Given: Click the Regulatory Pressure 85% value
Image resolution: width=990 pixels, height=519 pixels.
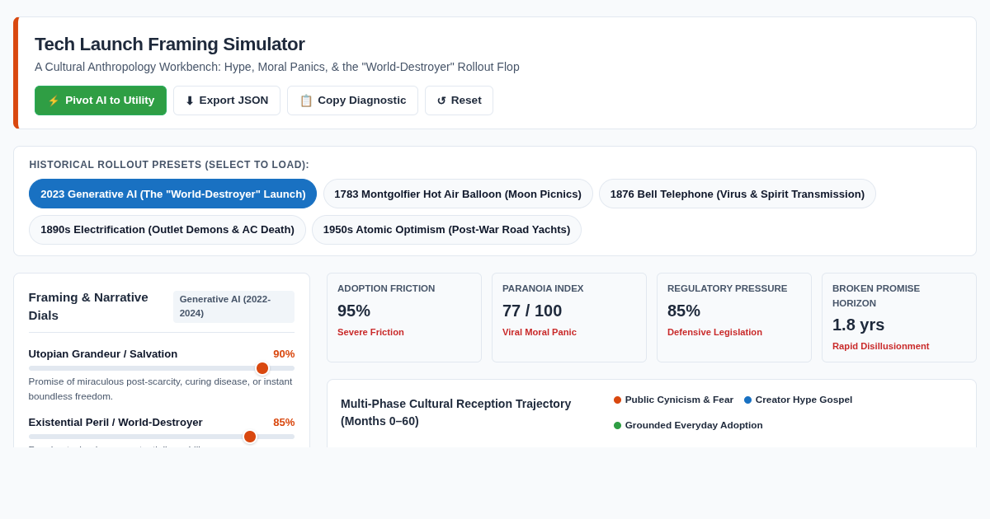Looking at the screenshot, I should (684, 311).
